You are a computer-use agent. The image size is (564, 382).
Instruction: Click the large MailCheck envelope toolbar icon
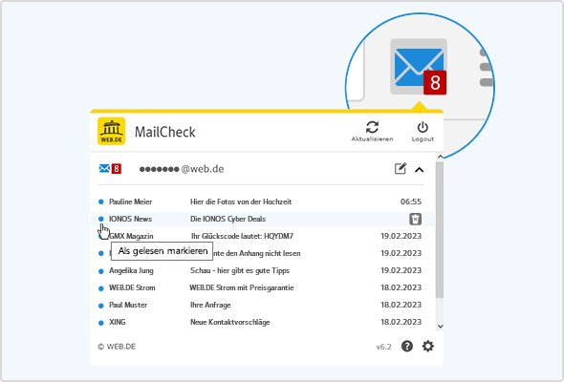[x=419, y=67]
